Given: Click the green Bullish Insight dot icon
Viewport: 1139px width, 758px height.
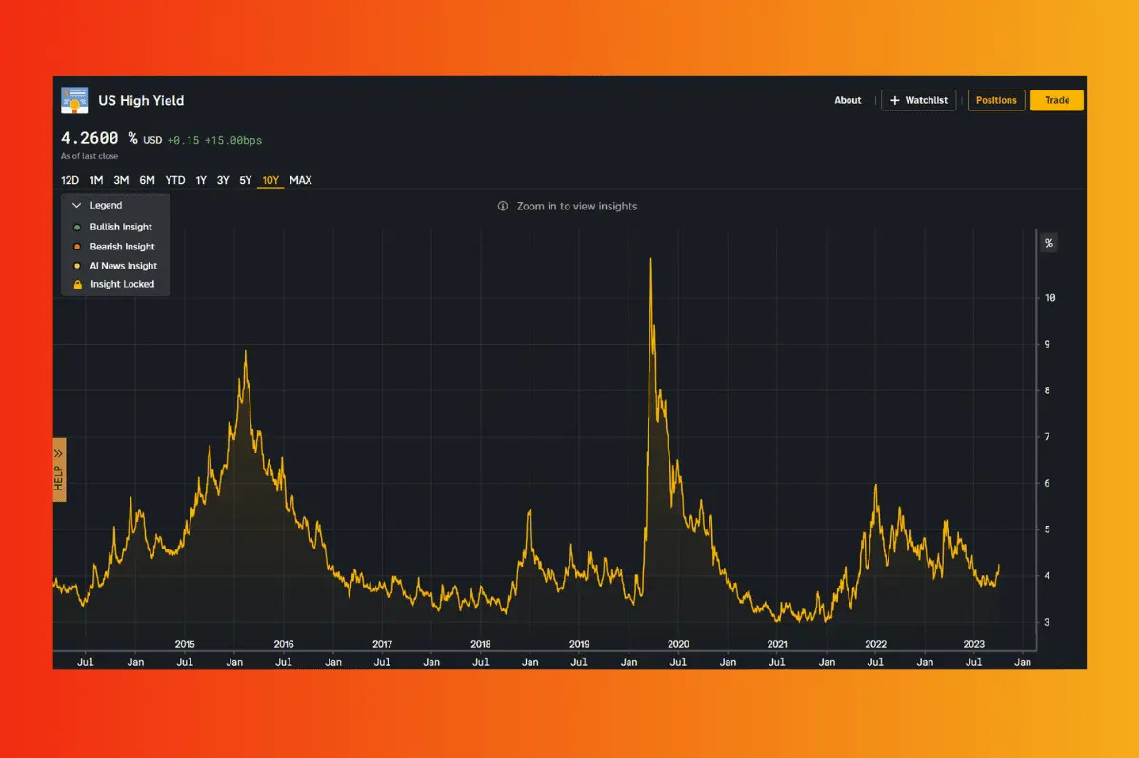Looking at the screenshot, I should tap(78, 227).
